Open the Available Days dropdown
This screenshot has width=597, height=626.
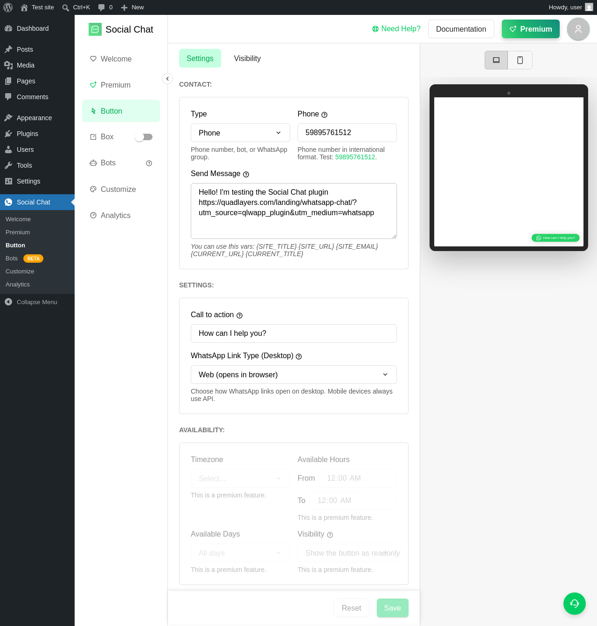pyautogui.click(x=240, y=553)
